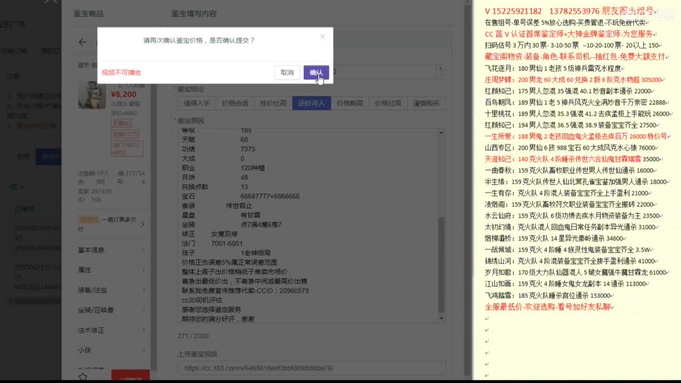The height and width of the screenshot is (383, 681).
Task: Click the 上传鉴宝视频 label
Action: point(197,354)
